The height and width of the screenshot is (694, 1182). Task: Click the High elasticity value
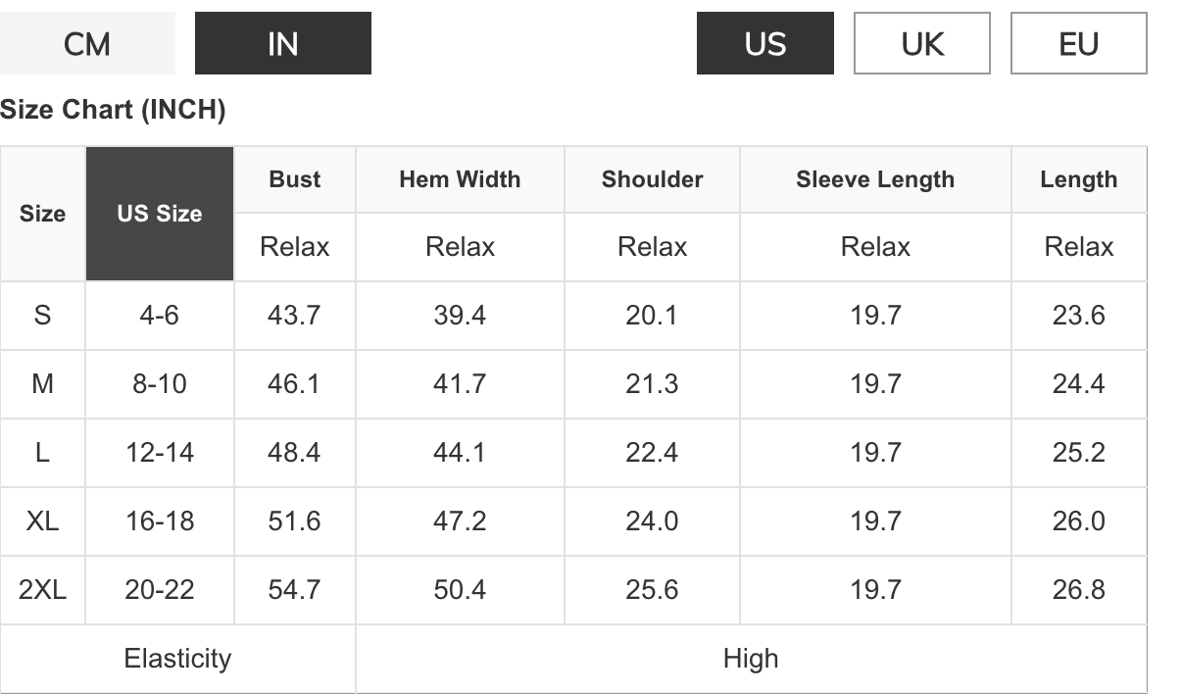751,659
